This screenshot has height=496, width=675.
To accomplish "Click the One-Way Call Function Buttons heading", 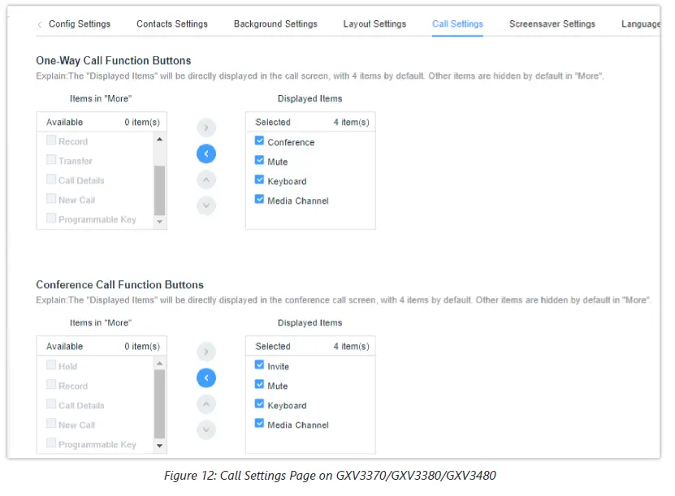I will point(114,61).
